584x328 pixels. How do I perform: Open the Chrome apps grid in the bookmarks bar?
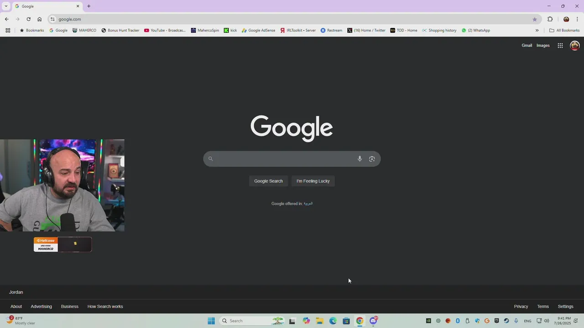coord(8,31)
